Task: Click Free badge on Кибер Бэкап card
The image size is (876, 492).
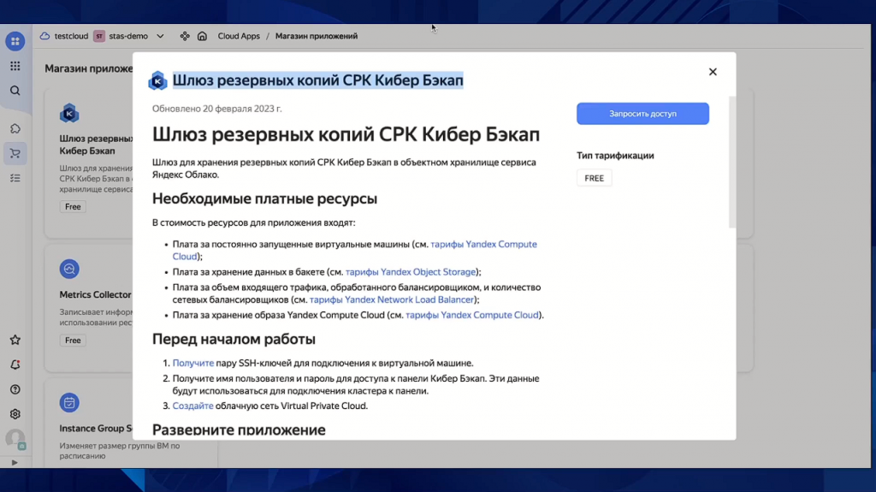Action: (73, 206)
